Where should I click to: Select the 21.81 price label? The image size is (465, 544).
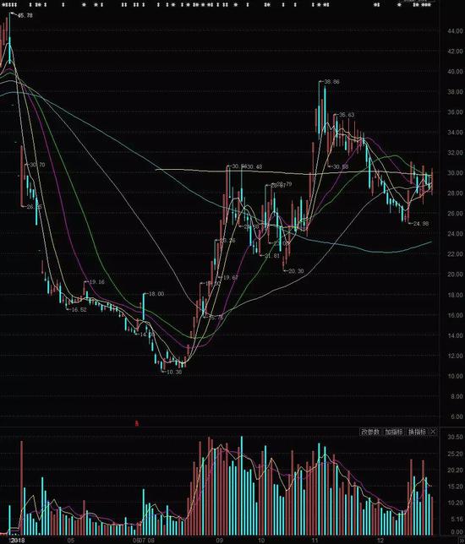272,256
